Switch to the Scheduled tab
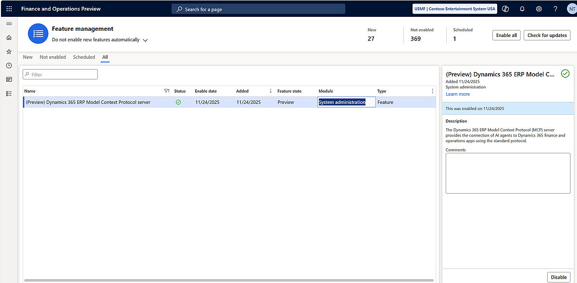 pyautogui.click(x=84, y=57)
